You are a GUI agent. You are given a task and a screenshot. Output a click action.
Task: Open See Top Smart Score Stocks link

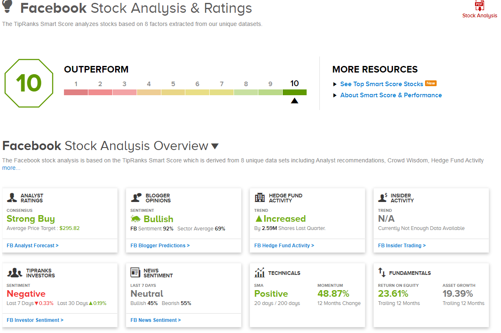point(381,84)
